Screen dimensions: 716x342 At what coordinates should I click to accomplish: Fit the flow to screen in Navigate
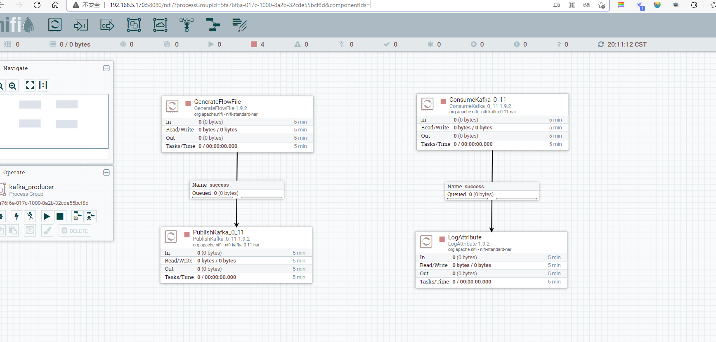tap(30, 85)
